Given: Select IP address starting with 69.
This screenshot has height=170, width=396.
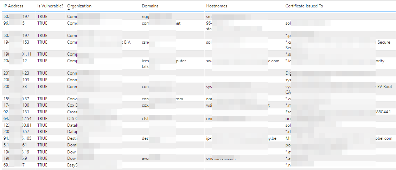Looking at the screenshot, I should (x=14, y=165).
